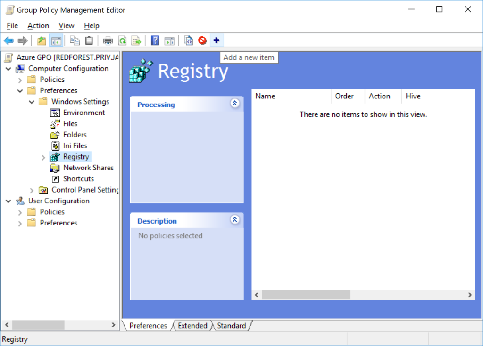The width and height of the screenshot is (483, 346).
Task: Collapse the Processing panel chevron
Action: (x=235, y=103)
